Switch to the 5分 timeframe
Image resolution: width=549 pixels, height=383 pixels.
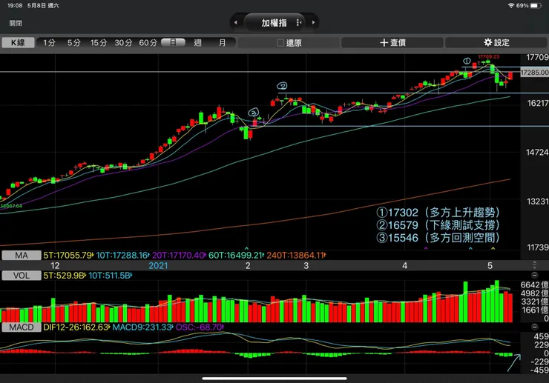pyautogui.click(x=74, y=43)
